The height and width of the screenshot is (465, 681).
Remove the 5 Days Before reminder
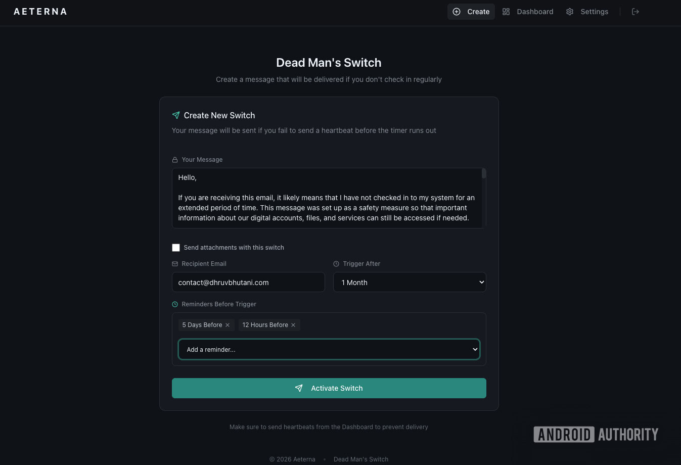[x=228, y=325]
